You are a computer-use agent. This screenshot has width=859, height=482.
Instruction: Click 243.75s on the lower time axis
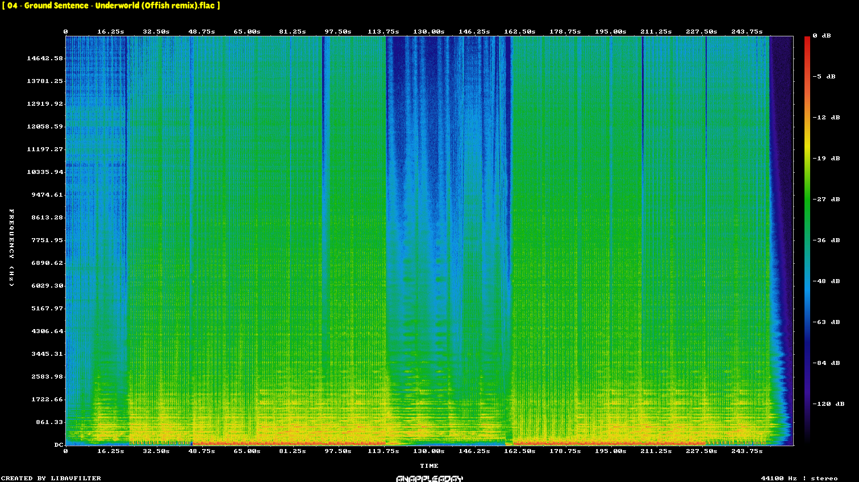747,451
